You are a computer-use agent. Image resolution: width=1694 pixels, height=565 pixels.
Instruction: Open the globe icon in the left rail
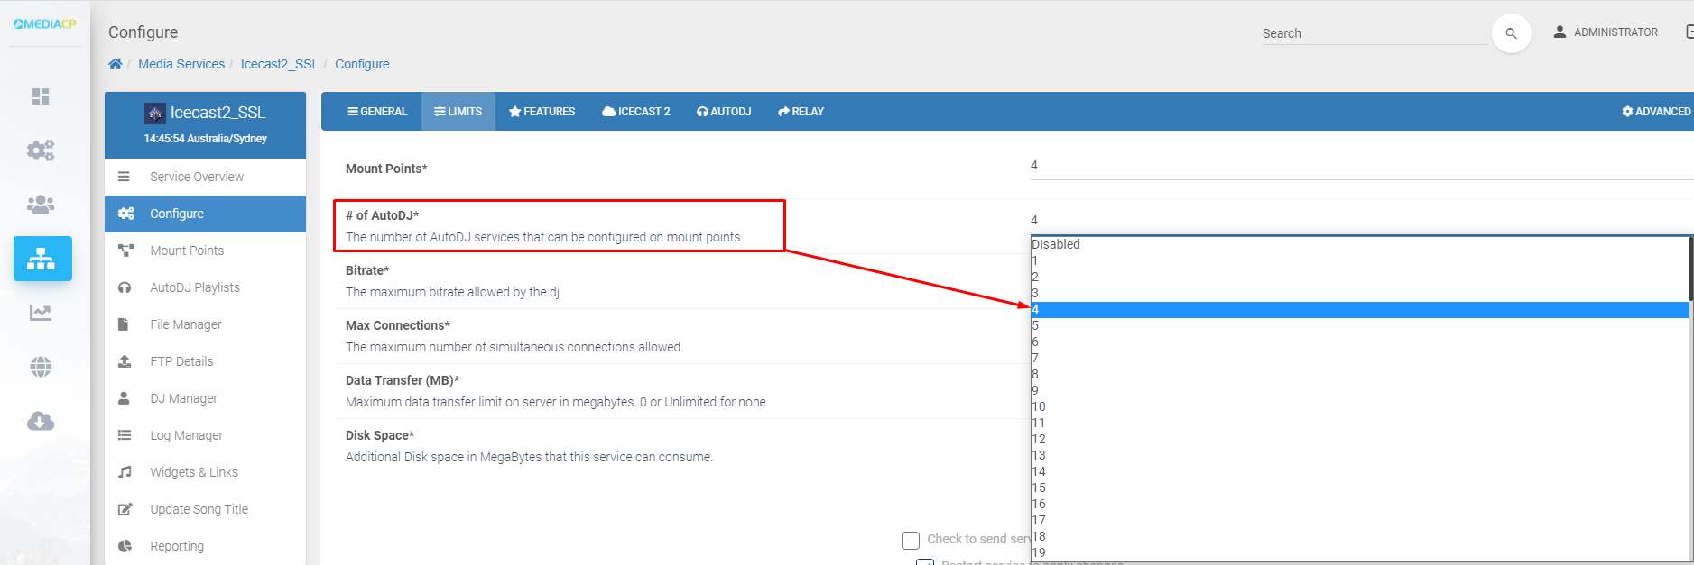41,367
